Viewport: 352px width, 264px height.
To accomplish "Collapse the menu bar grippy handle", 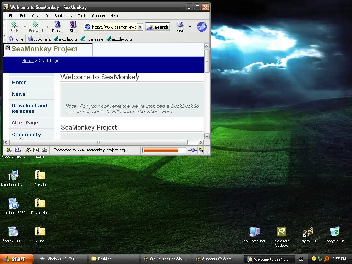I will pos(4,16).
